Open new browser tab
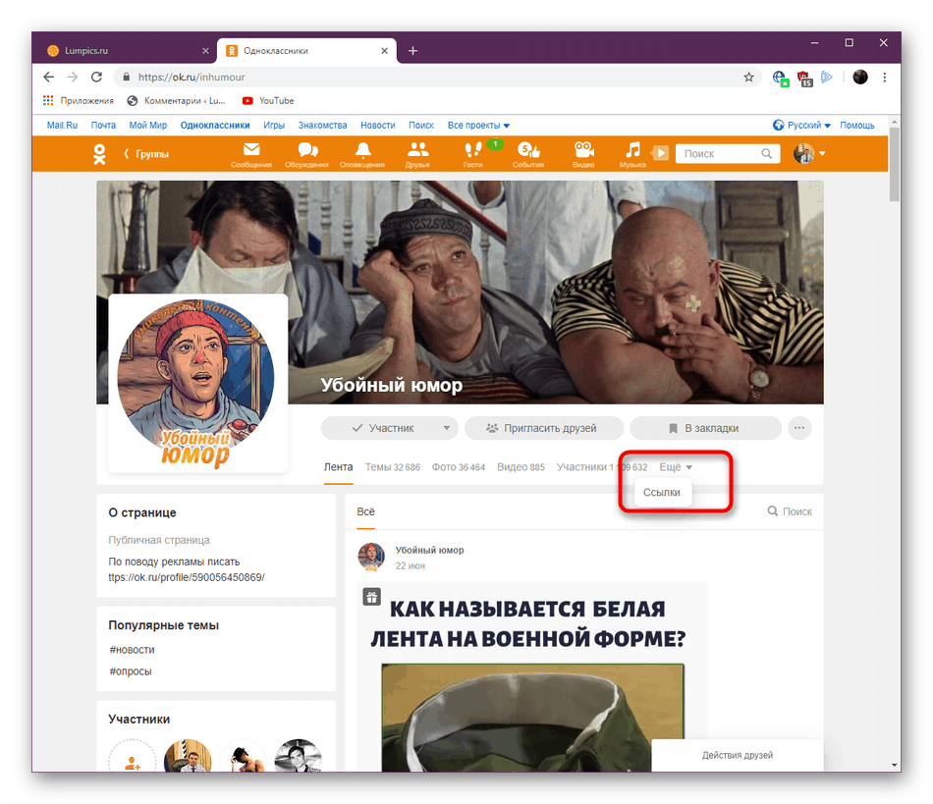Viewport: 933px width, 804px height. (412, 51)
